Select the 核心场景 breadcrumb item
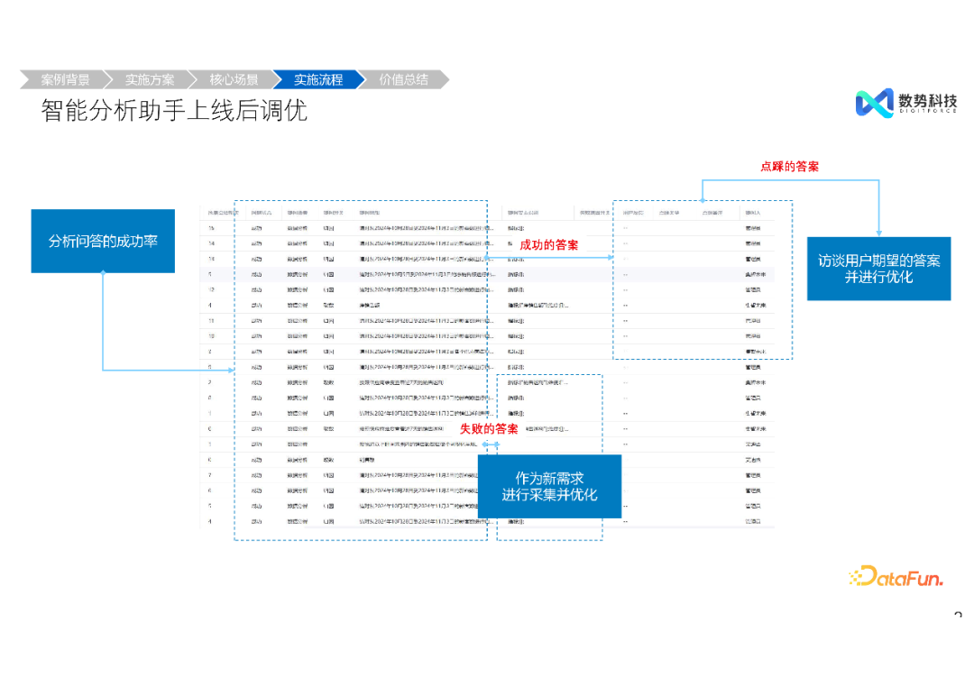This screenshot has width=974, height=687. tap(234, 79)
